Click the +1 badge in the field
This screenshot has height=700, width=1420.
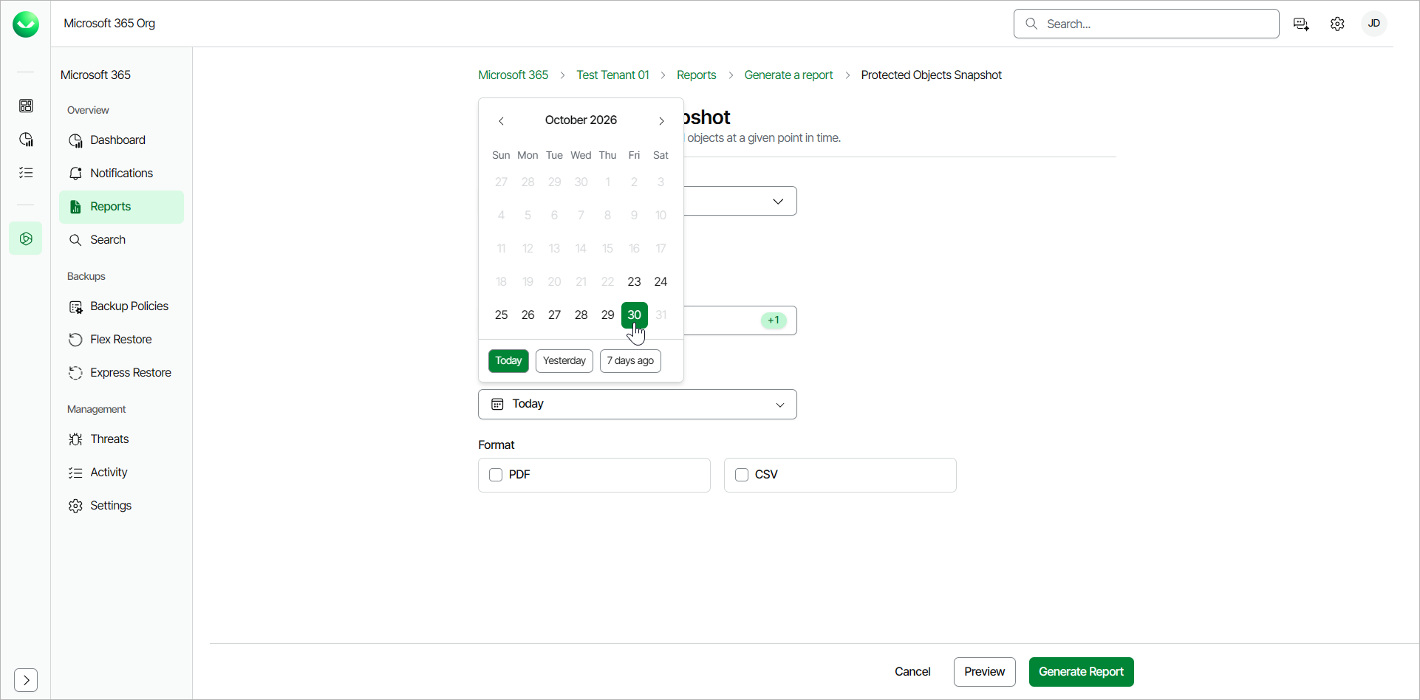click(x=774, y=320)
